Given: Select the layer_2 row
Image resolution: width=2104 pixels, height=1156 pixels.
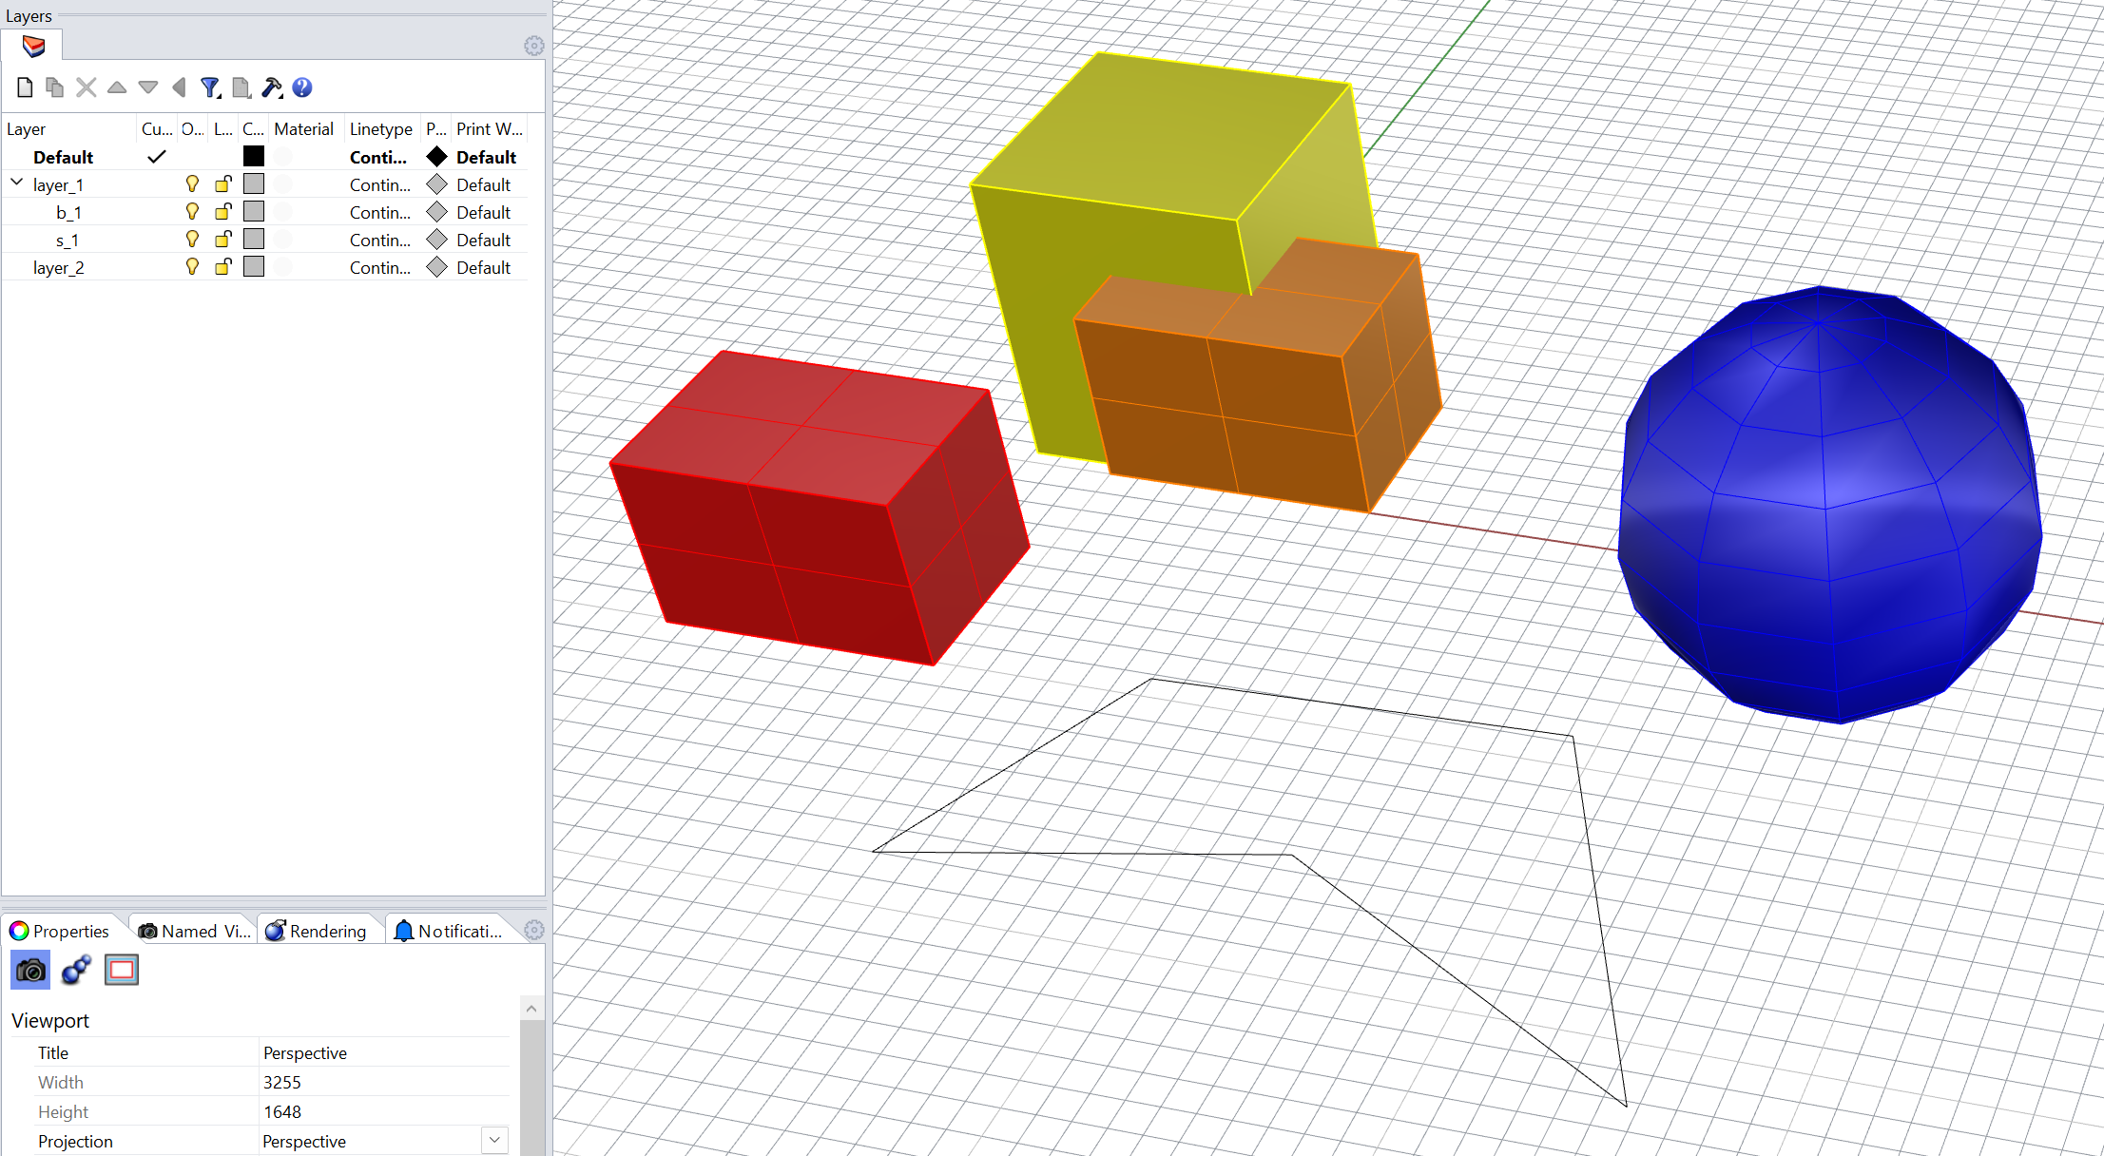Looking at the screenshot, I should (265, 267).
